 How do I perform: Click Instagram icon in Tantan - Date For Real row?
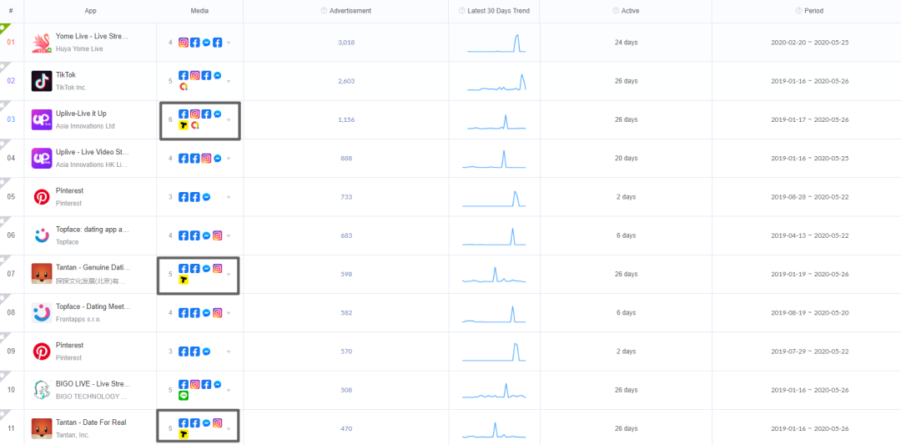pyautogui.click(x=217, y=423)
